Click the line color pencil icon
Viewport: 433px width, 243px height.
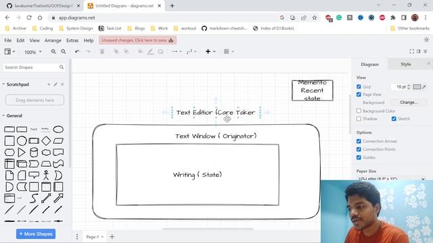coord(150,51)
